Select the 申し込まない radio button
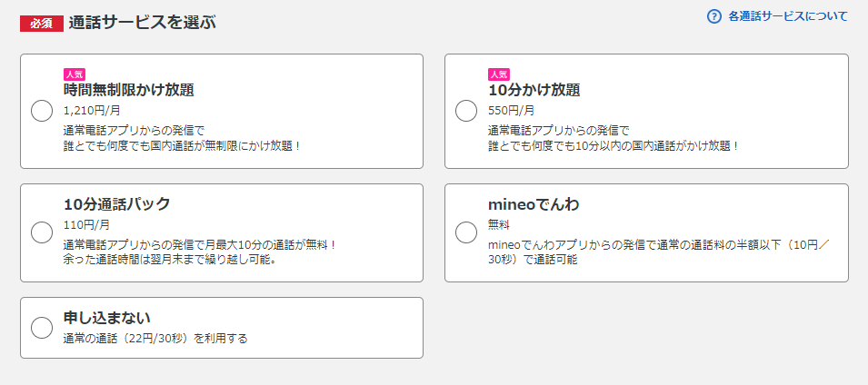This screenshot has width=868, height=385. [x=42, y=328]
